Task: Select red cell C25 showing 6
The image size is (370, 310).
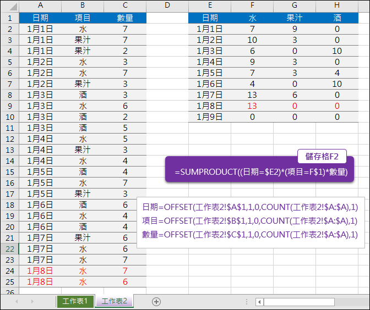Action: tap(125, 282)
